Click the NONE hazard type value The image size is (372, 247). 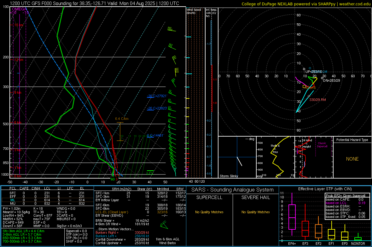pyautogui.click(x=352, y=159)
